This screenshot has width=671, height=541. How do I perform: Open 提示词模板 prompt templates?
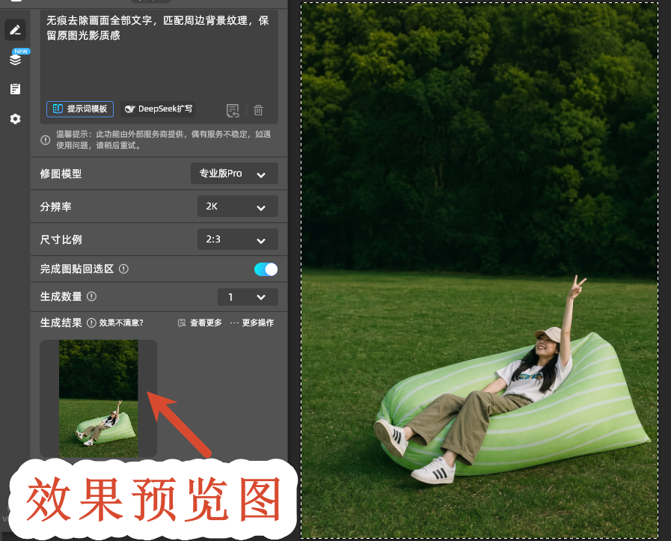point(80,109)
